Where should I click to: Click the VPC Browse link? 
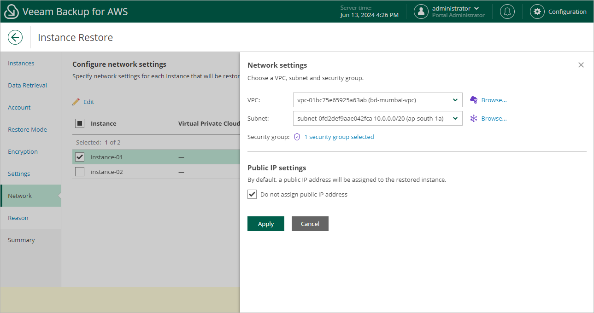click(494, 100)
